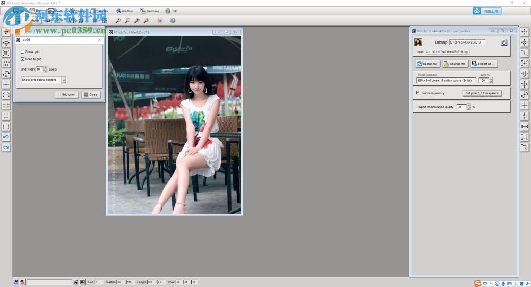Select the four-arrow move tool in right toolbar
This screenshot has width=531, height=287.
coord(525,32)
